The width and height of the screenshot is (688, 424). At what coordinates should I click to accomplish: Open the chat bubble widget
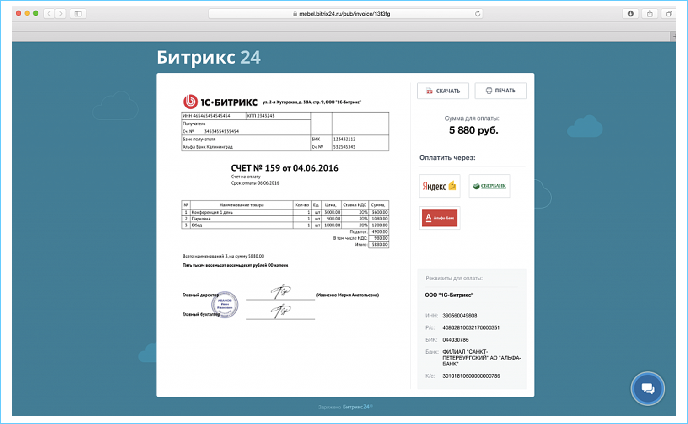pyautogui.click(x=647, y=389)
